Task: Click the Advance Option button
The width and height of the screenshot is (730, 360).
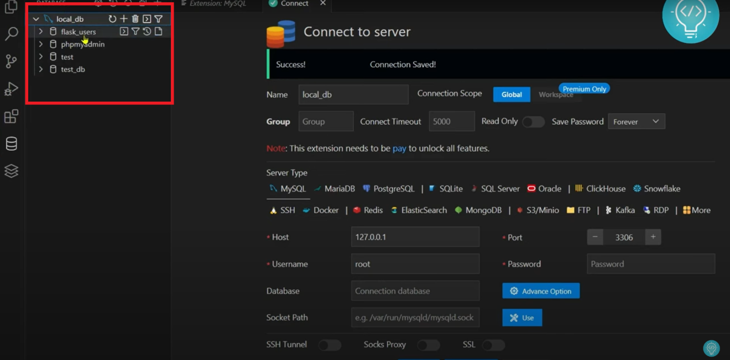Action: 540,291
